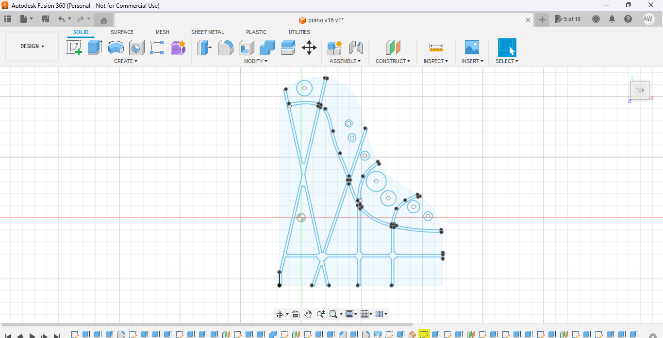
Task: Open the 5 of 10 documents indicator
Action: [568, 19]
